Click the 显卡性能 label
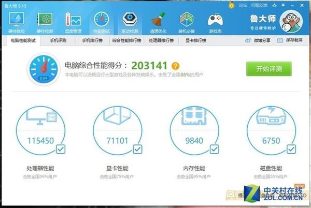Viewport: 311px width, 208px height. coord(117,169)
